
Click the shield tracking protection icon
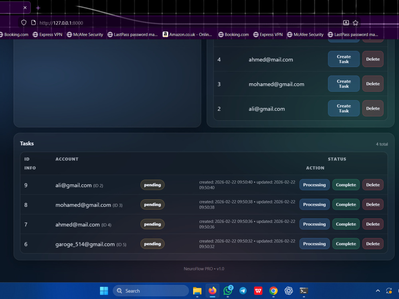(x=24, y=23)
